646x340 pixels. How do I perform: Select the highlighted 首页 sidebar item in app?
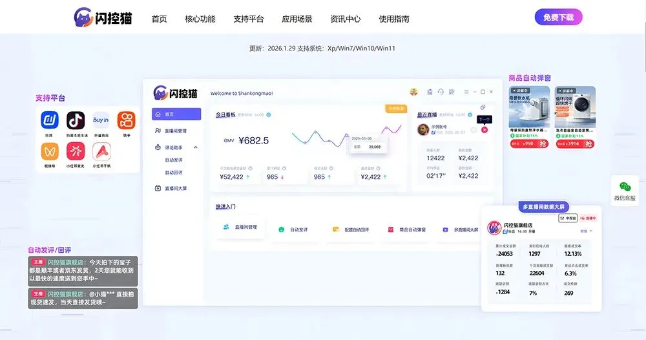pos(176,114)
